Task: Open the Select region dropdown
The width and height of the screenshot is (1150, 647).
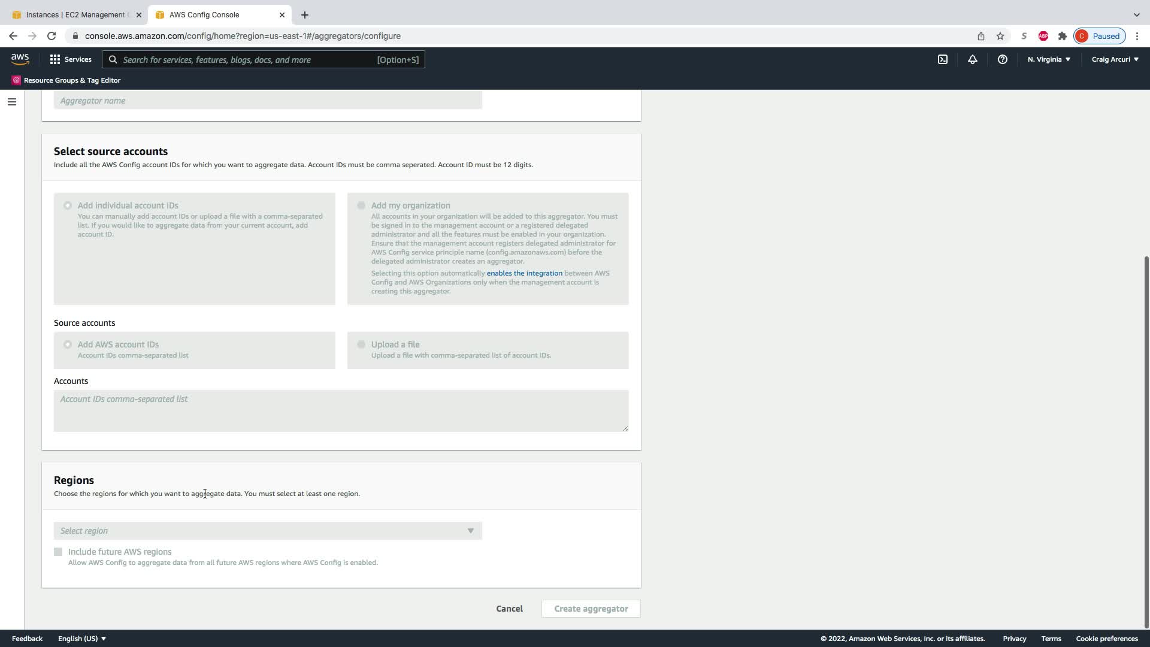Action: (268, 531)
